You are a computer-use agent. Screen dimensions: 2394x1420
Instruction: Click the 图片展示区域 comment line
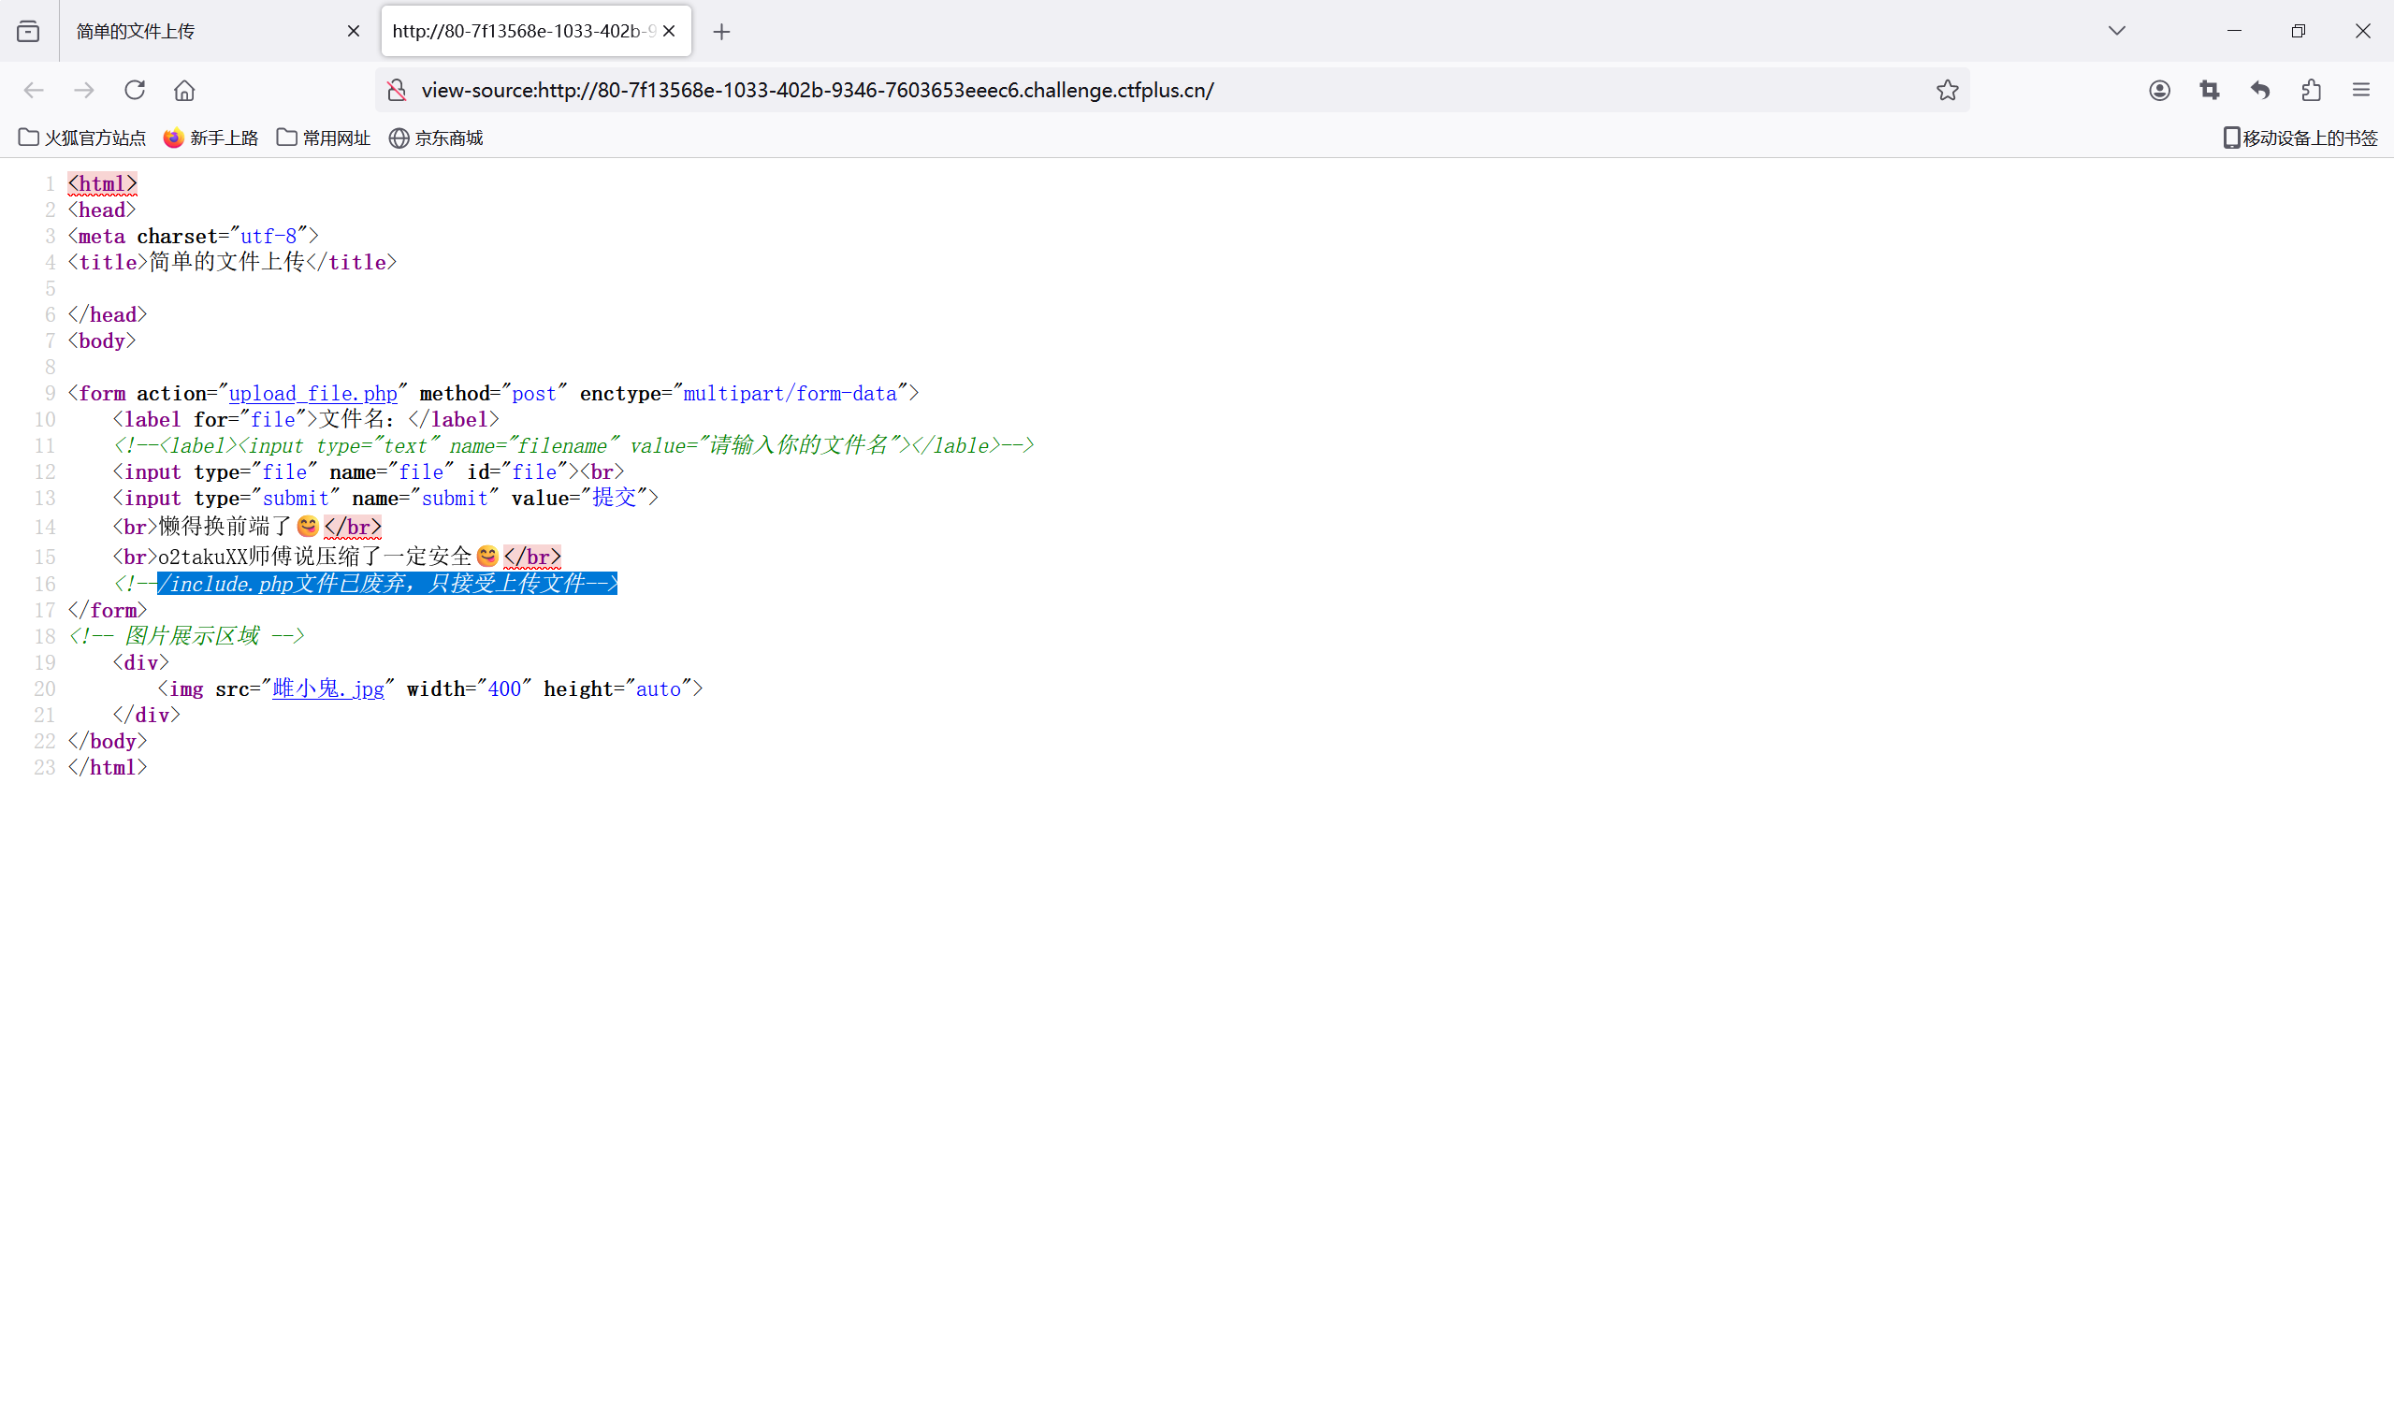(x=186, y=636)
